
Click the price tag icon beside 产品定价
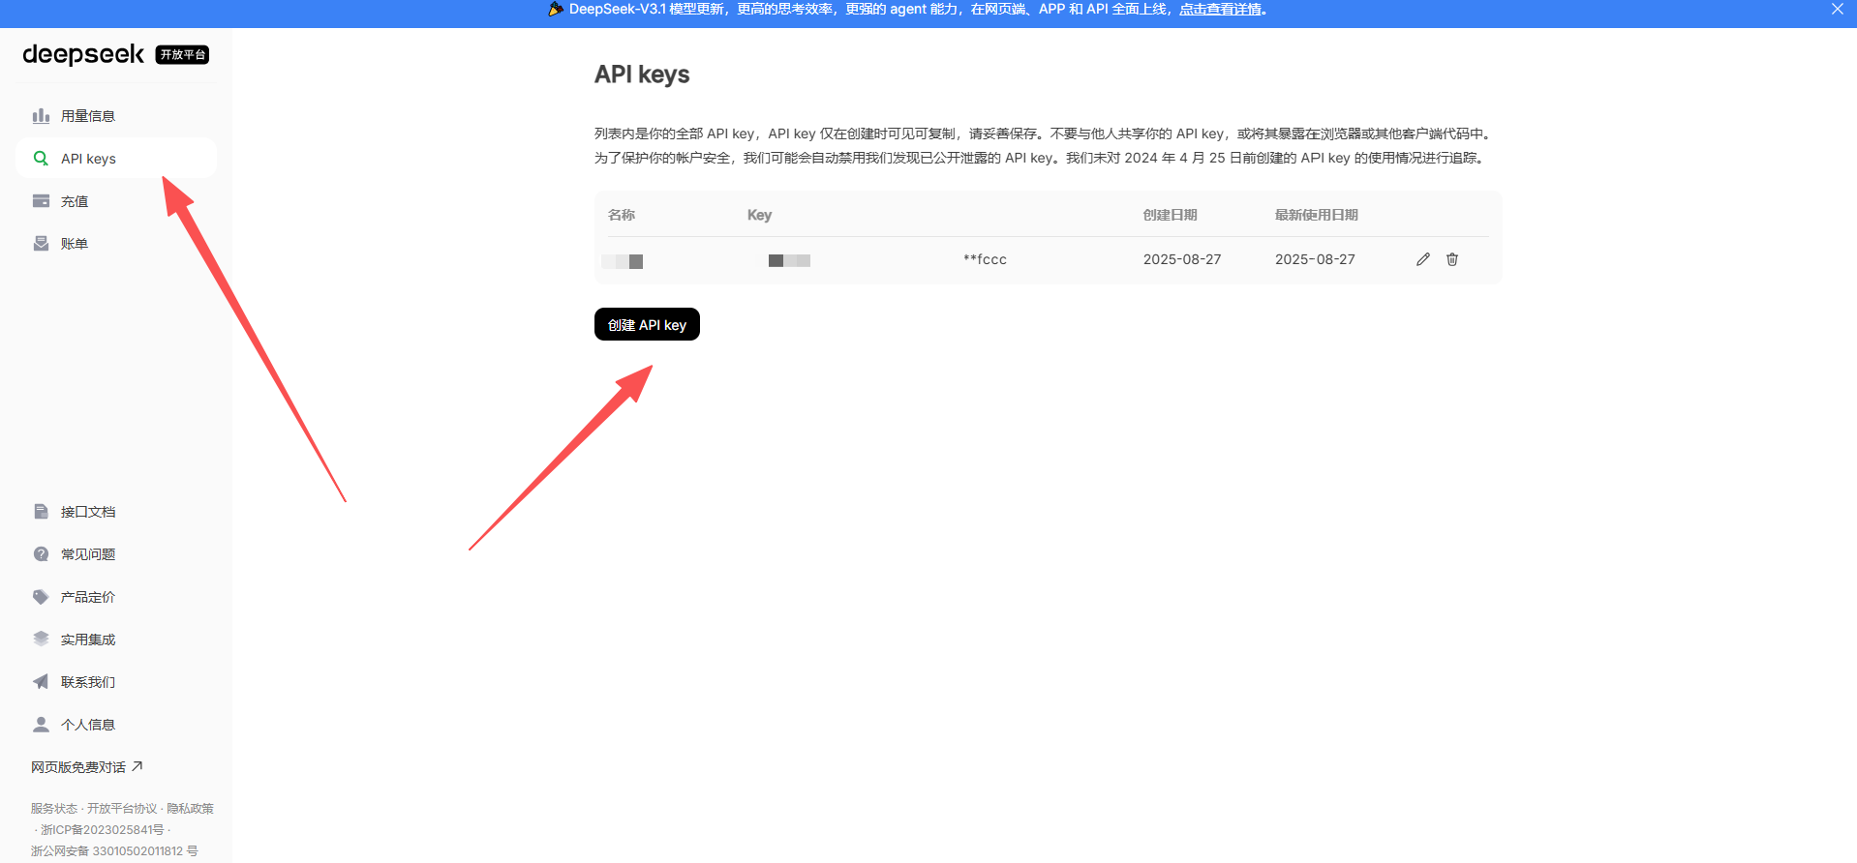[41, 597]
